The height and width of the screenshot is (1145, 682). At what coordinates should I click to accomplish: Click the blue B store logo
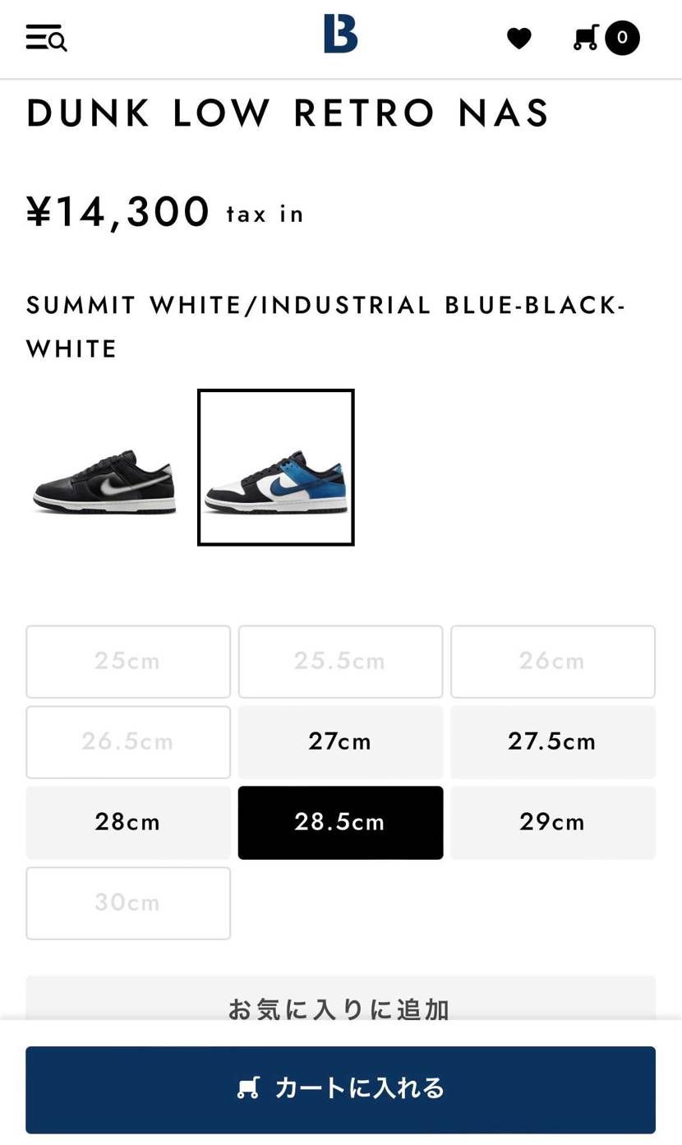coord(340,35)
